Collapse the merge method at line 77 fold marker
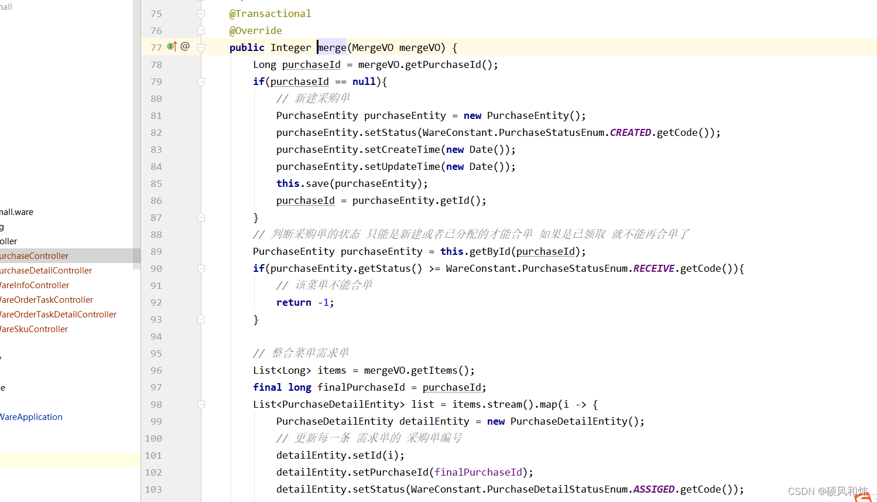 201,47
